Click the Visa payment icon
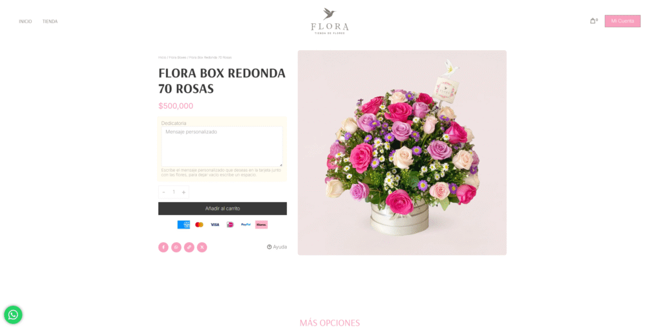 click(215, 225)
